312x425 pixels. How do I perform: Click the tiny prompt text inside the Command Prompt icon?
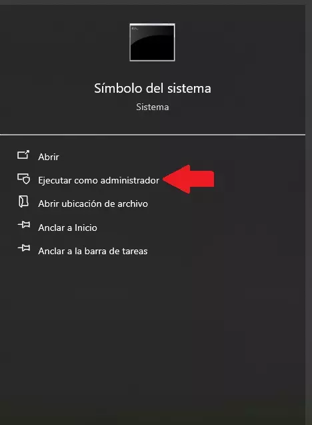pos(135,29)
